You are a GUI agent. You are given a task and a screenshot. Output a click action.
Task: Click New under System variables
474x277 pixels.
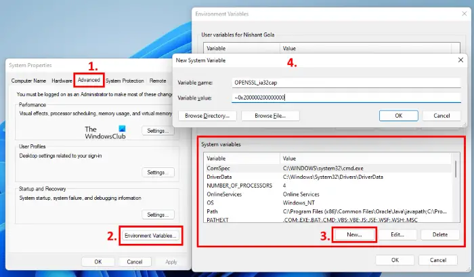354,234
